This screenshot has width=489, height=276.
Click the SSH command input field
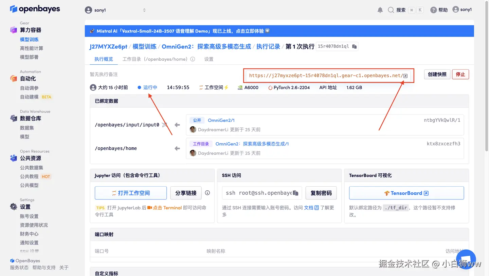[262, 193]
